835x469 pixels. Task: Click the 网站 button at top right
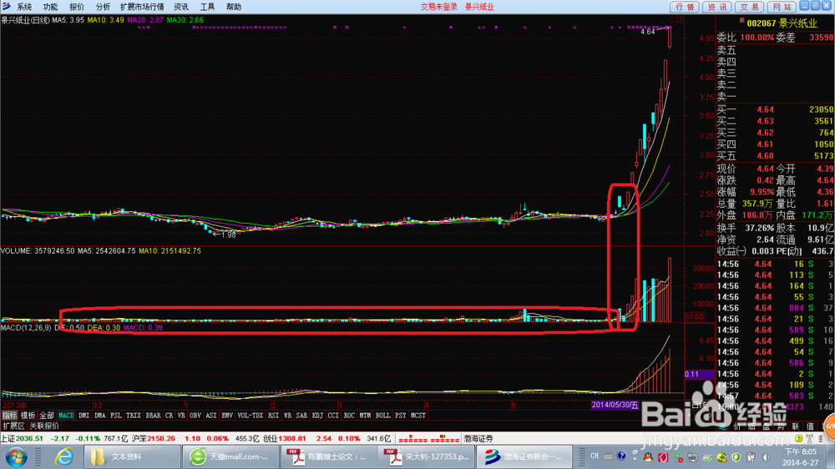[782, 7]
